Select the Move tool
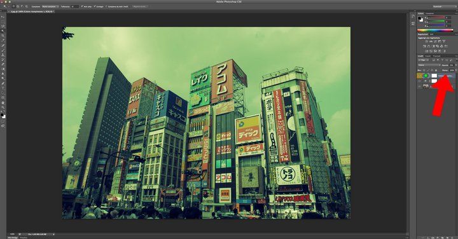The height and width of the screenshot is (239, 458). [4, 17]
